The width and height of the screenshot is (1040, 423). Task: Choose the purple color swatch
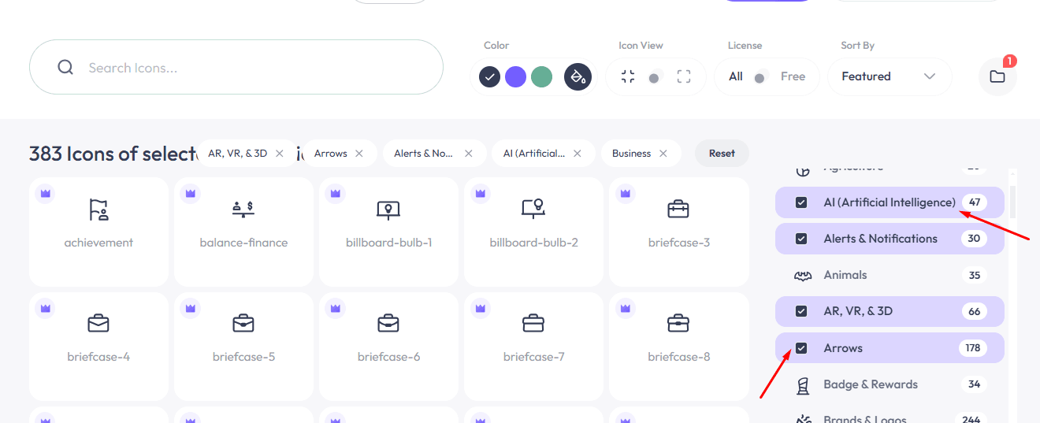click(x=515, y=76)
